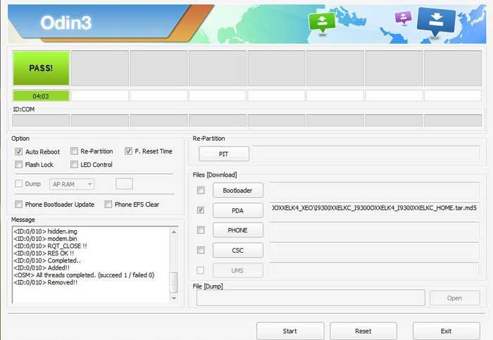Screen dimensions: 493x340
Task: Start the flashing process
Action: (290, 331)
